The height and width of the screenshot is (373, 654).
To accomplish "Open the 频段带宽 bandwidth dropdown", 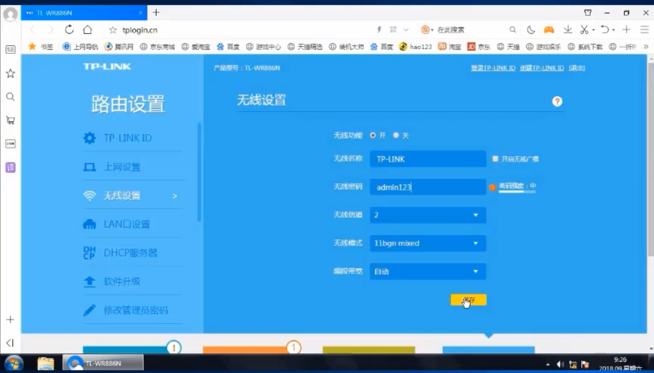I will [427, 272].
